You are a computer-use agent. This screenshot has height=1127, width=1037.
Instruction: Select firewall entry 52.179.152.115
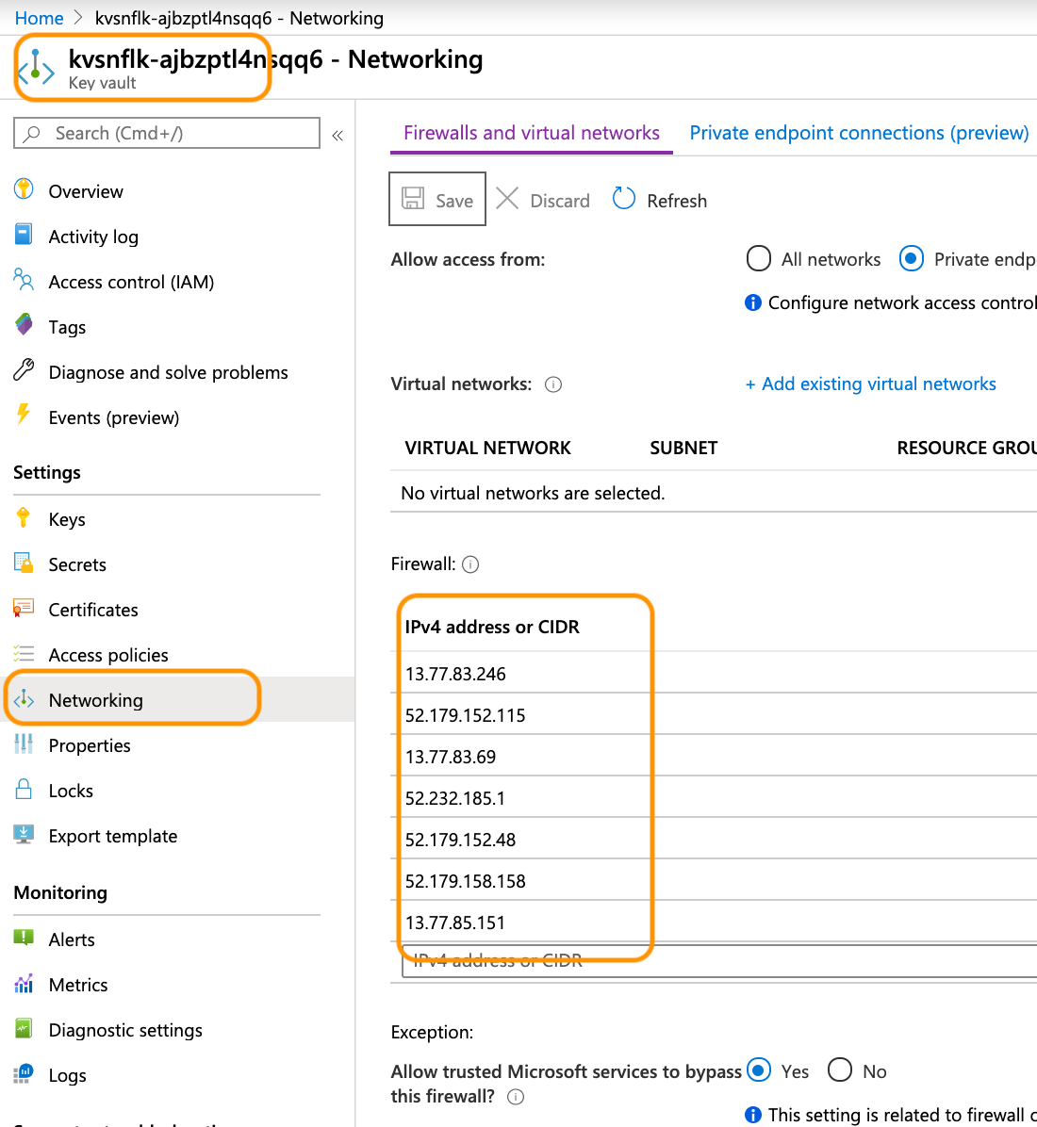466,715
